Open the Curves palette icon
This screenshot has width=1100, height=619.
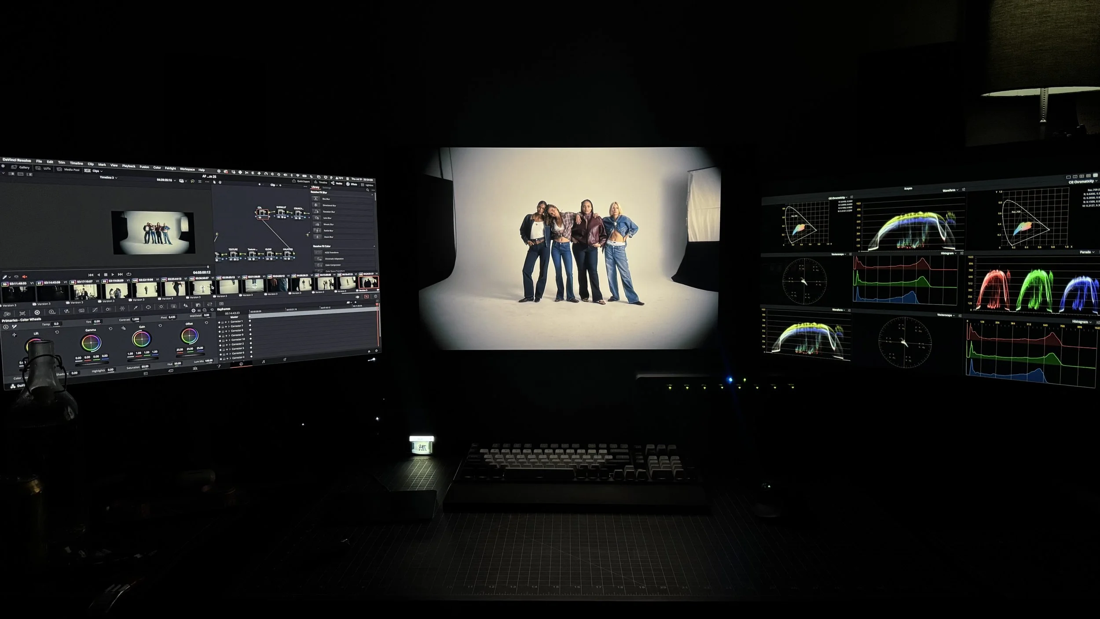coord(95,310)
